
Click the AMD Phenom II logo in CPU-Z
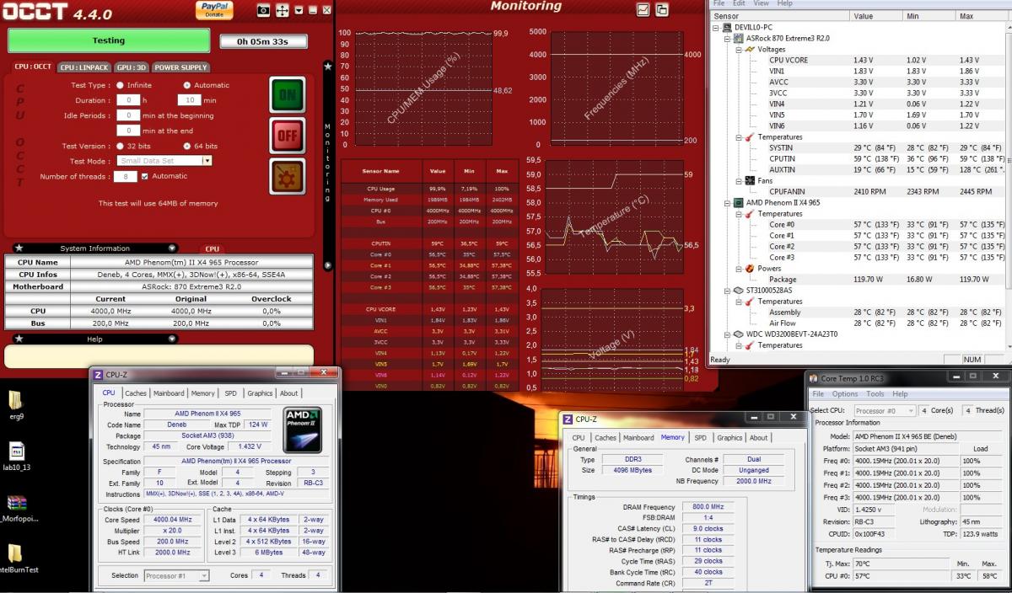[x=303, y=430]
